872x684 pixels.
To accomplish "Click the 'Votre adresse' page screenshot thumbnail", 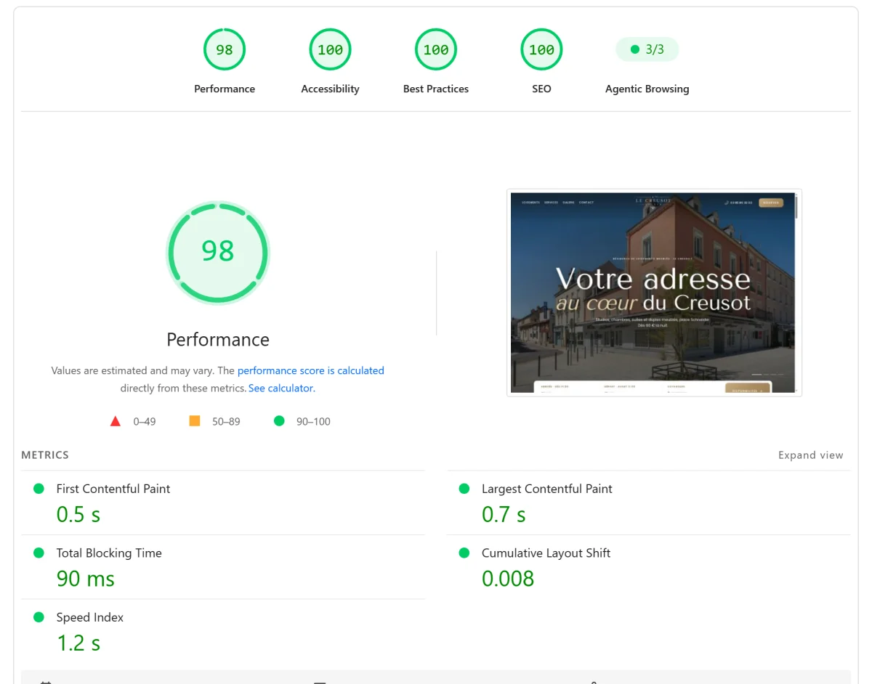I will [x=654, y=293].
